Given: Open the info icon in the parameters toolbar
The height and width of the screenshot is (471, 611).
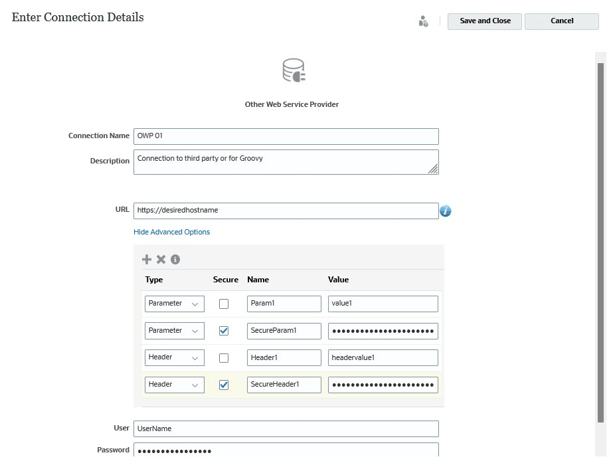Looking at the screenshot, I should (x=175, y=259).
